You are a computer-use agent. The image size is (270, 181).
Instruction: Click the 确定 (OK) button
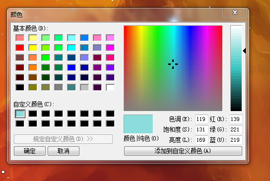30,151
